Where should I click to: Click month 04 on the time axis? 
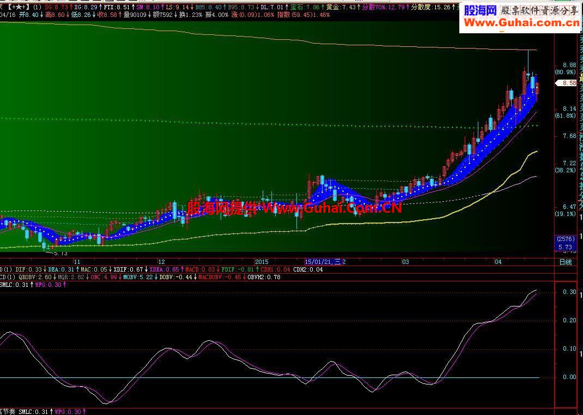(498, 262)
